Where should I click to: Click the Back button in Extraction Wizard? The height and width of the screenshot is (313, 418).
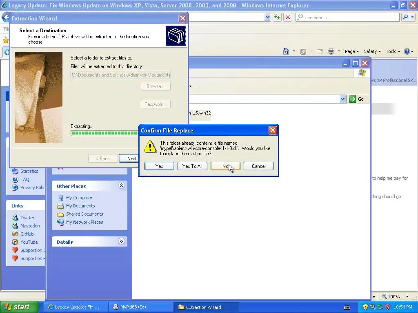coord(103,159)
